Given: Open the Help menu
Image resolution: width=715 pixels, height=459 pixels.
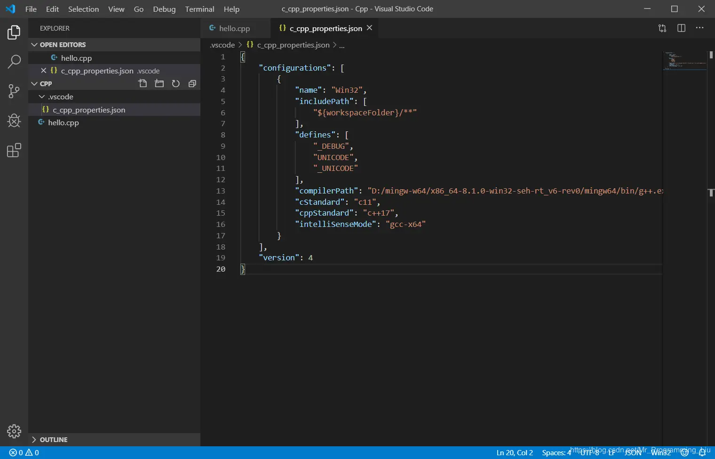Looking at the screenshot, I should point(231,9).
